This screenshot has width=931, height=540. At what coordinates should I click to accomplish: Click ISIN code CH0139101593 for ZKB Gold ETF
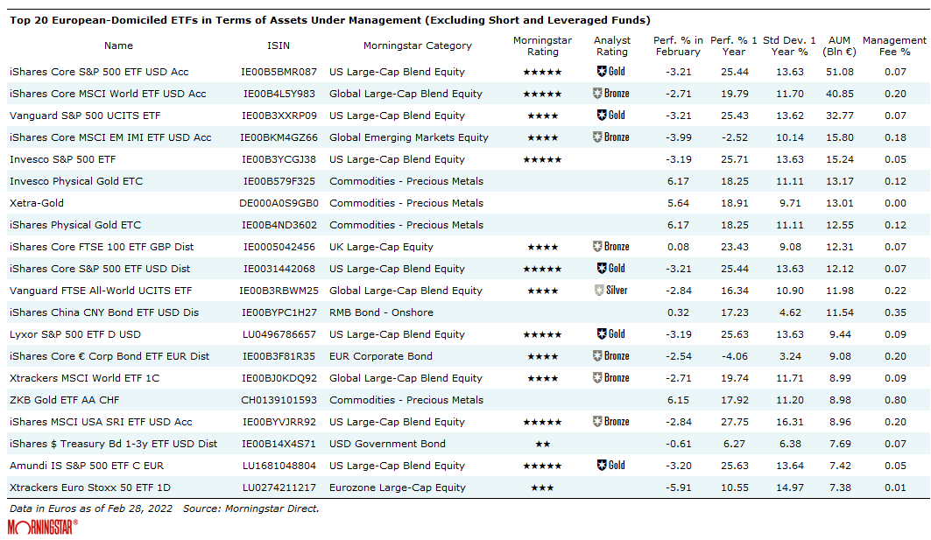(x=279, y=400)
